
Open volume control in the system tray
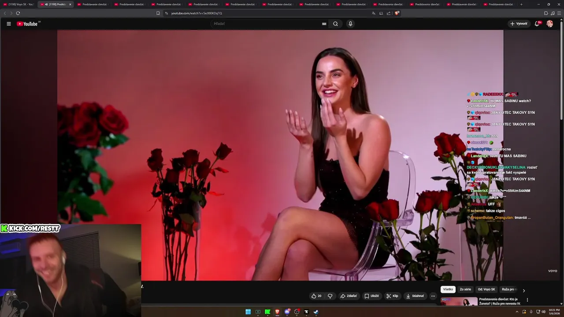(544, 312)
